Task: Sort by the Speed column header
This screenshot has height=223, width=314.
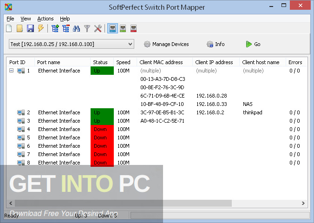Action: [125, 62]
